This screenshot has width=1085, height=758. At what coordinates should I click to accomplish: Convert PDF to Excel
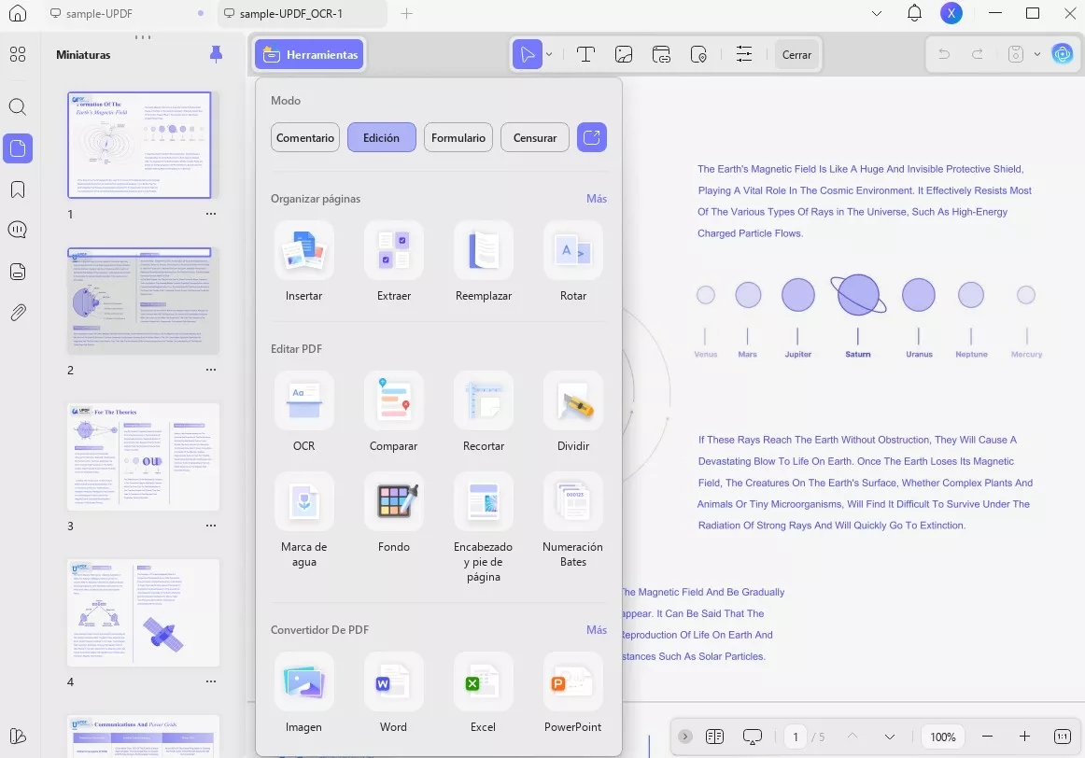483,682
